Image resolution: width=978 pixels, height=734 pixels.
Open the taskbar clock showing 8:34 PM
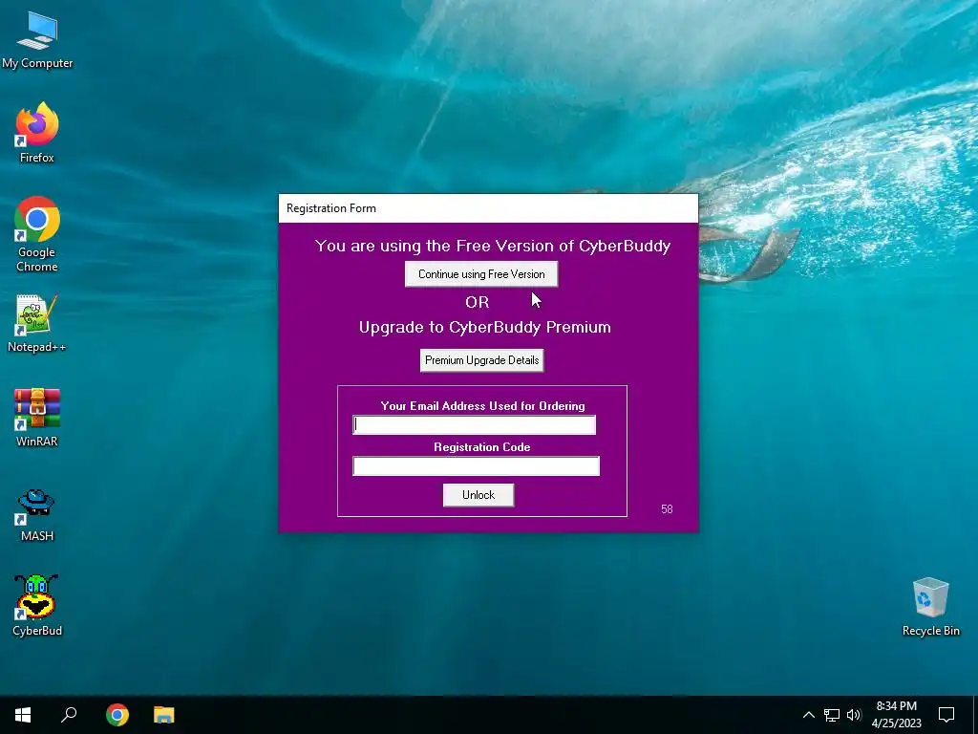896,715
